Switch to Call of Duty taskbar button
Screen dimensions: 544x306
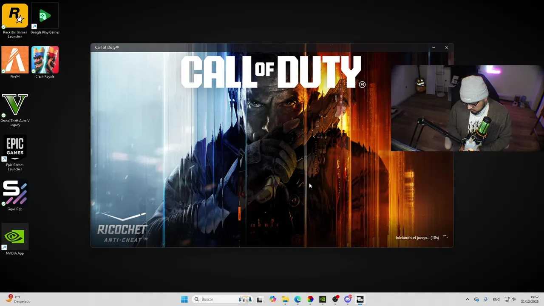coord(360,299)
